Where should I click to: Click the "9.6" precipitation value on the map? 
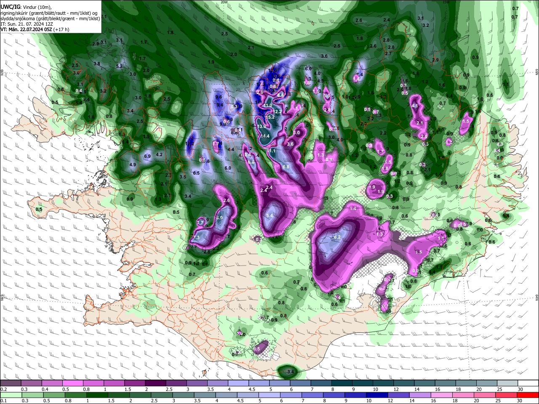point(219,97)
